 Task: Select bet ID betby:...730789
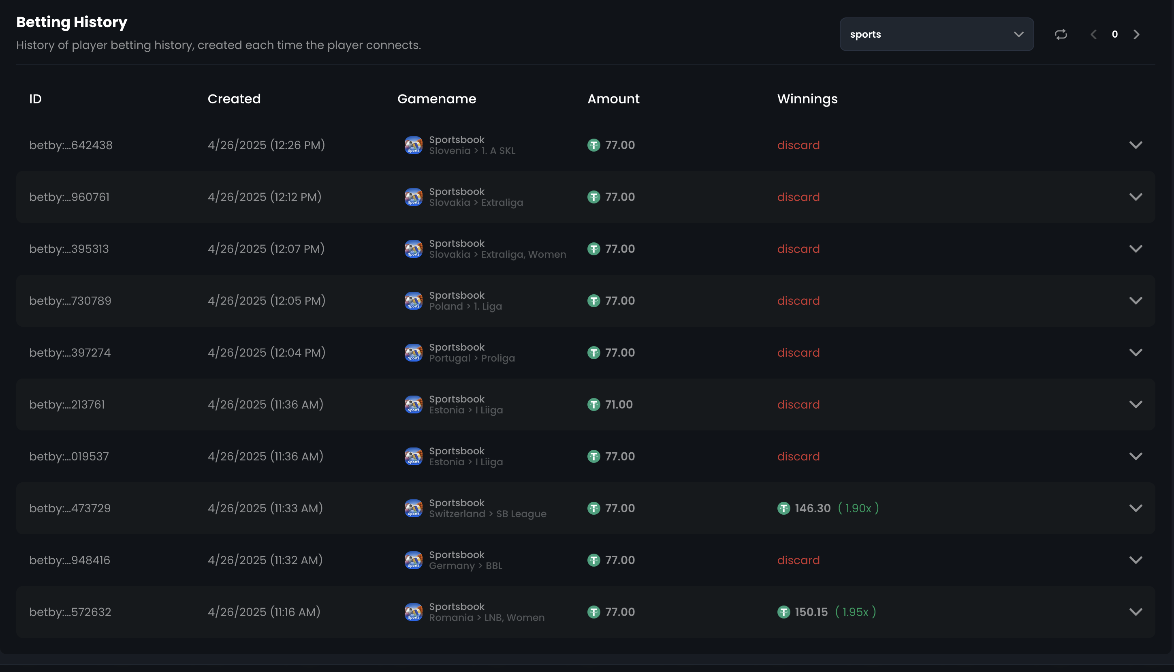(70, 300)
